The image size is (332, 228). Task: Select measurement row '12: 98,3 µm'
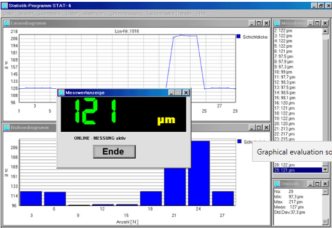(298, 82)
